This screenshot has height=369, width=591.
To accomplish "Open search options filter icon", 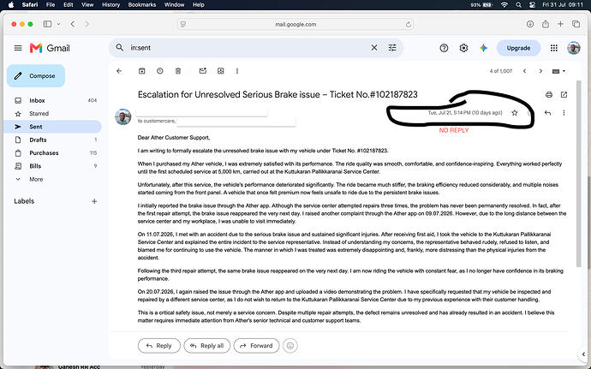I will click(392, 47).
